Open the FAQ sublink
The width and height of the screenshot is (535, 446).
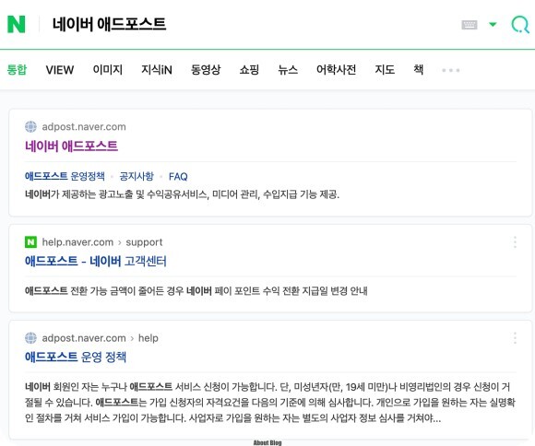click(x=178, y=177)
